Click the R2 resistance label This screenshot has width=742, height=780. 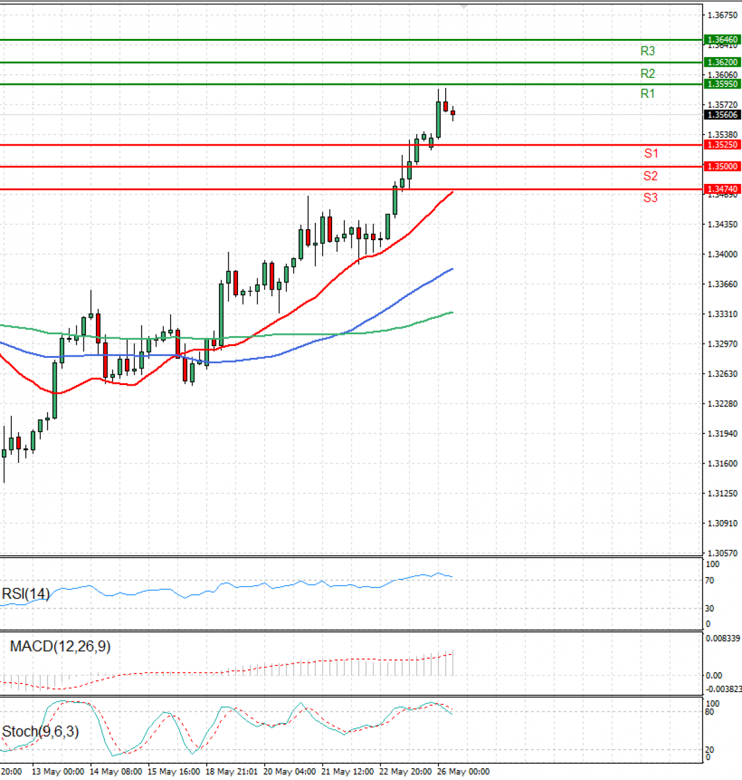pyautogui.click(x=647, y=74)
